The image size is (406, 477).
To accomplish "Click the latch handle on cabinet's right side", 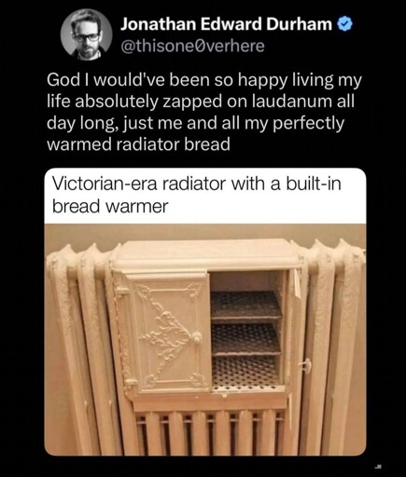I will tap(305, 364).
